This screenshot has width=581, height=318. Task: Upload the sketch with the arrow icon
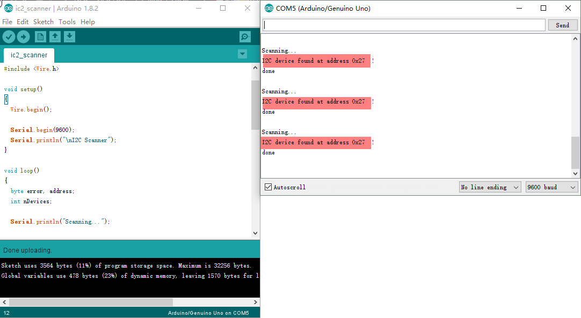point(23,36)
